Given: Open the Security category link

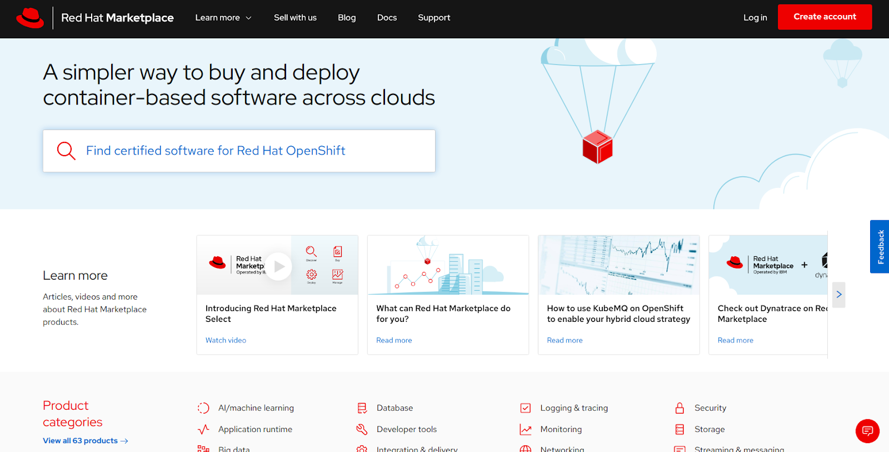Looking at the screenshot, I should (x=710, y=408).
